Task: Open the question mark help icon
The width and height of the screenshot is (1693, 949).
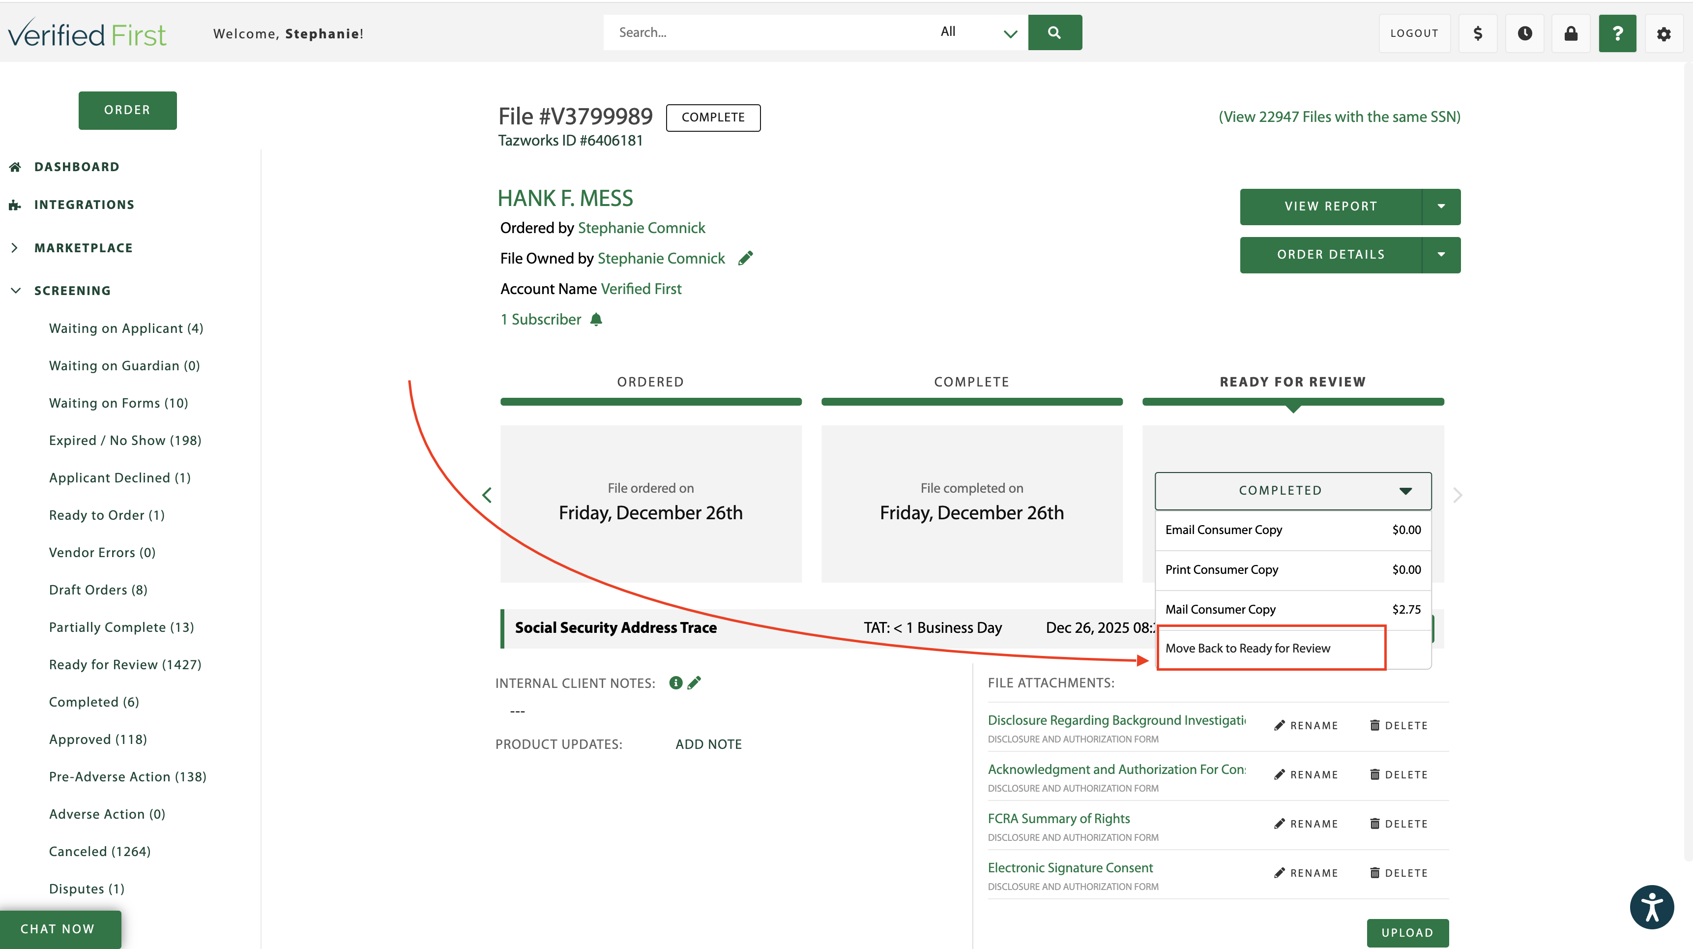Action: pyautogui.click(x=1617, y=33)
